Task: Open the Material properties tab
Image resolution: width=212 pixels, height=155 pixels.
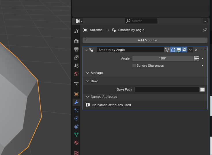Action: click(76, 143)
